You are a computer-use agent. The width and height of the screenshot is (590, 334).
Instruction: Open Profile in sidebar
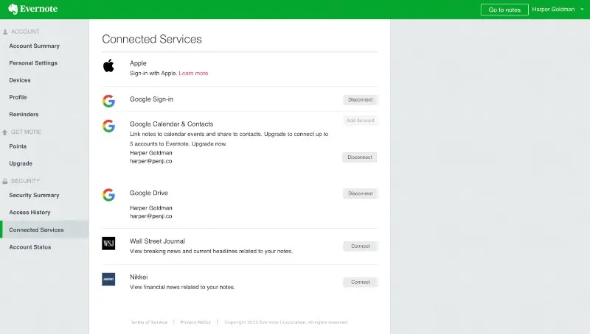coord(18,97)
